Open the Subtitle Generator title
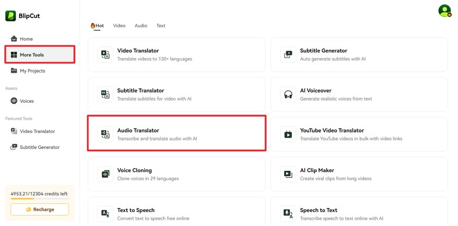Image resolution: width=458 pixels, height=226 pixels. 323,51
